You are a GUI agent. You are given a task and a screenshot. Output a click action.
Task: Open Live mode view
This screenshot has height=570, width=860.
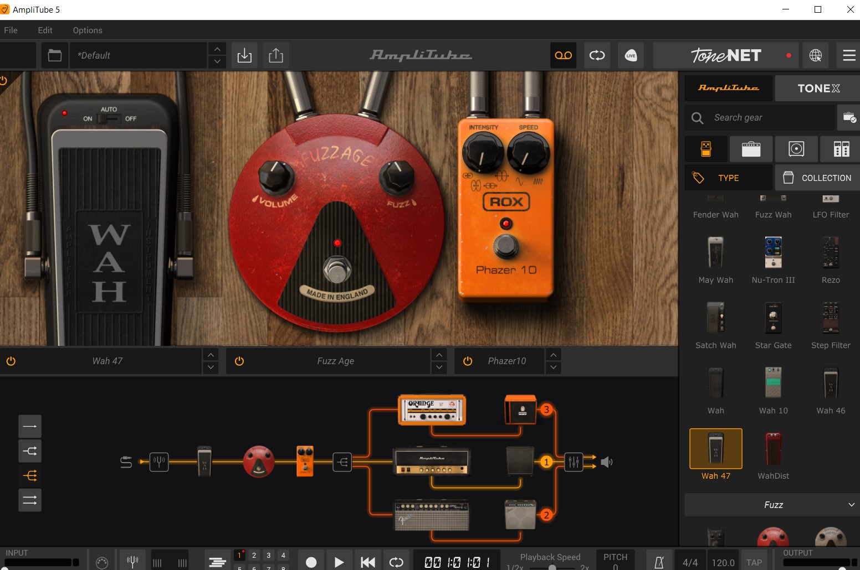[x=631, y=55]
